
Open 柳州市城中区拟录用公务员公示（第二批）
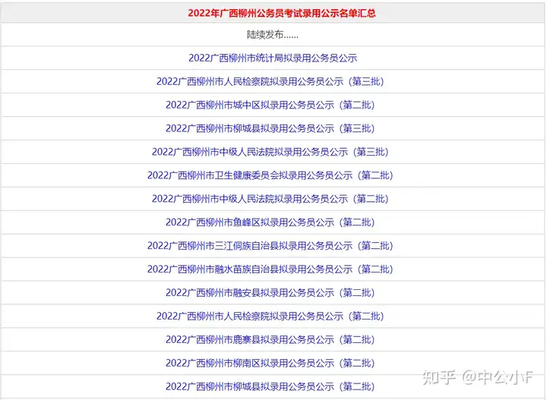tap(270, 105)
